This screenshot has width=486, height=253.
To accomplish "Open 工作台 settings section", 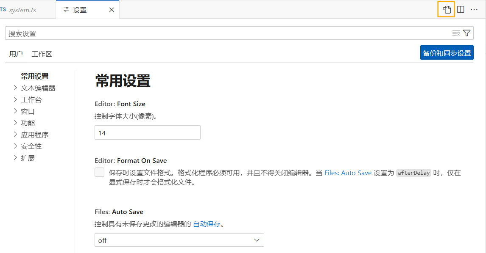I will click(x=31, y=99).
